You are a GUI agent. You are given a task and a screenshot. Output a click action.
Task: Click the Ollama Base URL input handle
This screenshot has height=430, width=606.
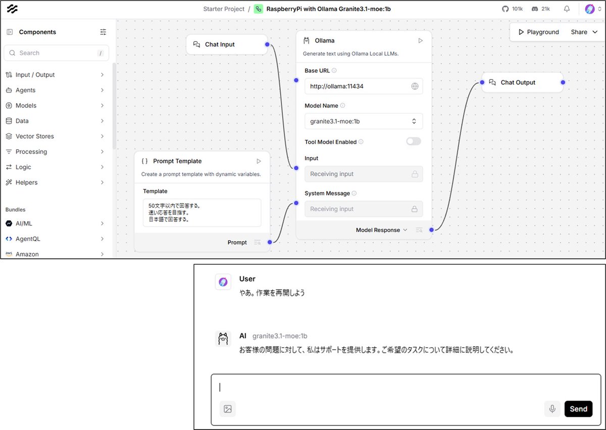[296, 80]
